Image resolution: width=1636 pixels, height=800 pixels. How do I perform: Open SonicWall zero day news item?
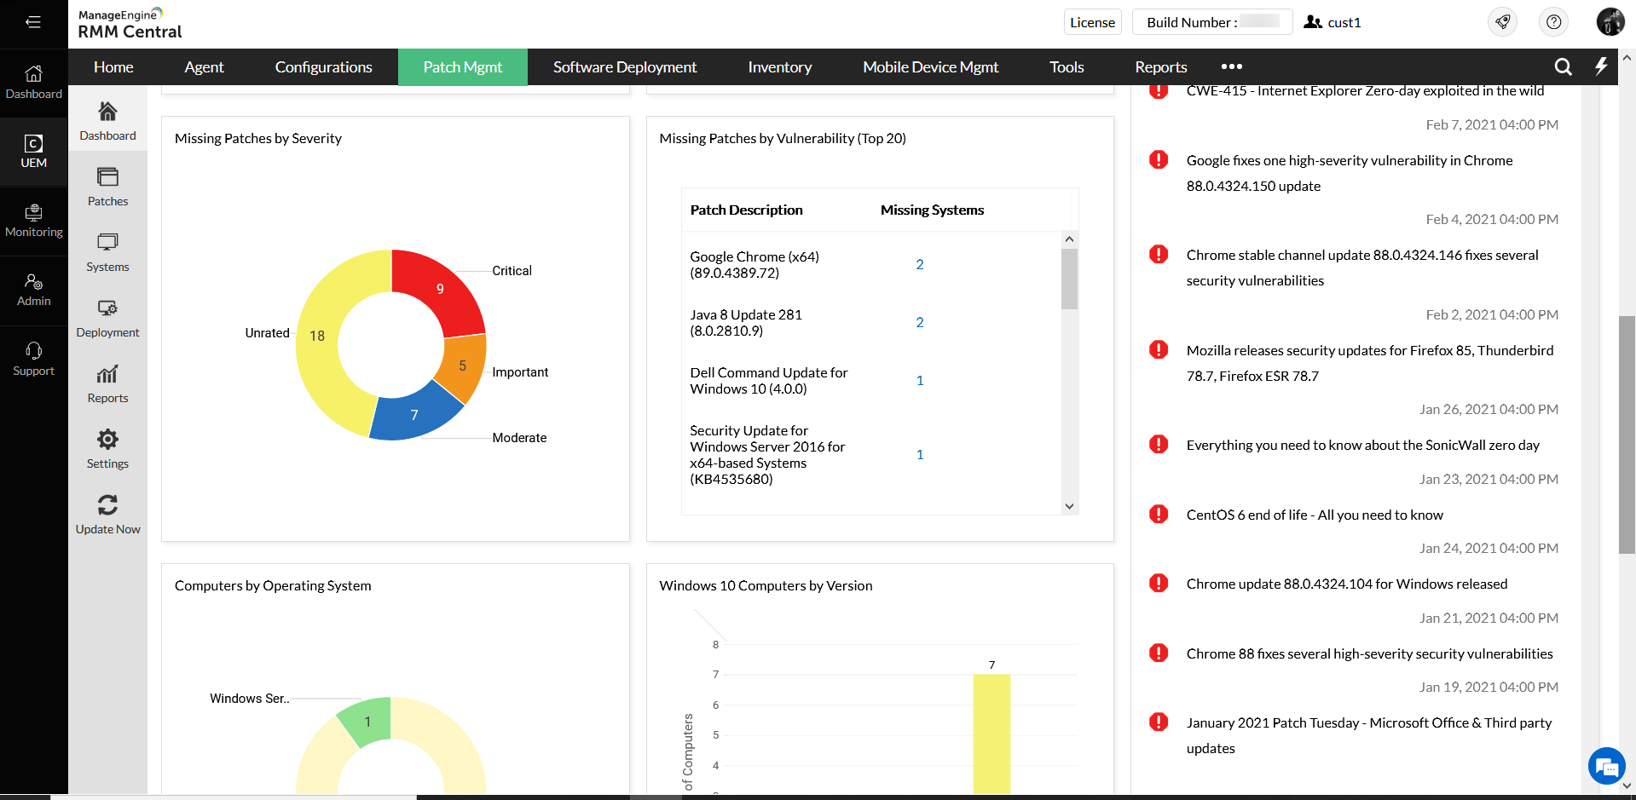pyautogui.click(x=1362, y=446)
